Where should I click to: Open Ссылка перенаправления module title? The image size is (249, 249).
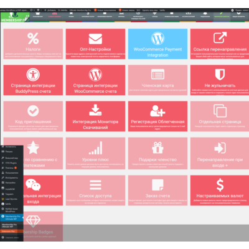coord(220,49)
